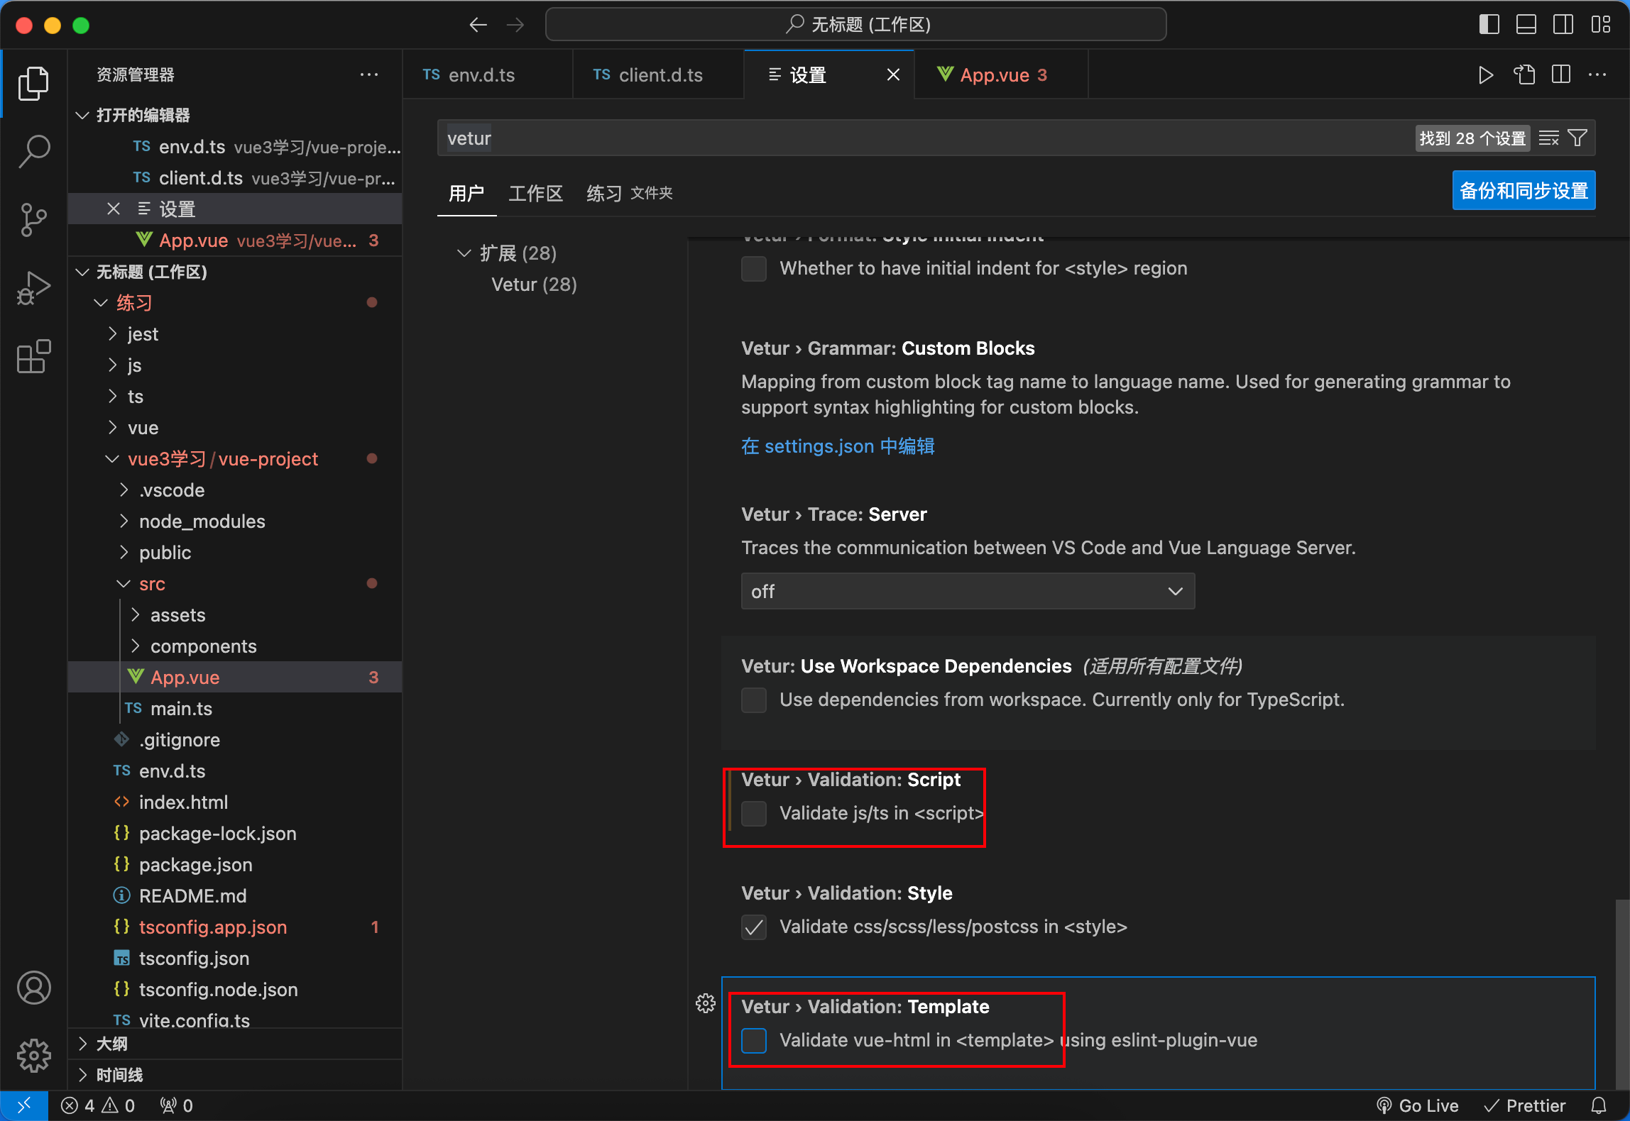Open the Search view in the activity bar
This screenshot has width=1630, height=1121.
(x=33, y=151)
